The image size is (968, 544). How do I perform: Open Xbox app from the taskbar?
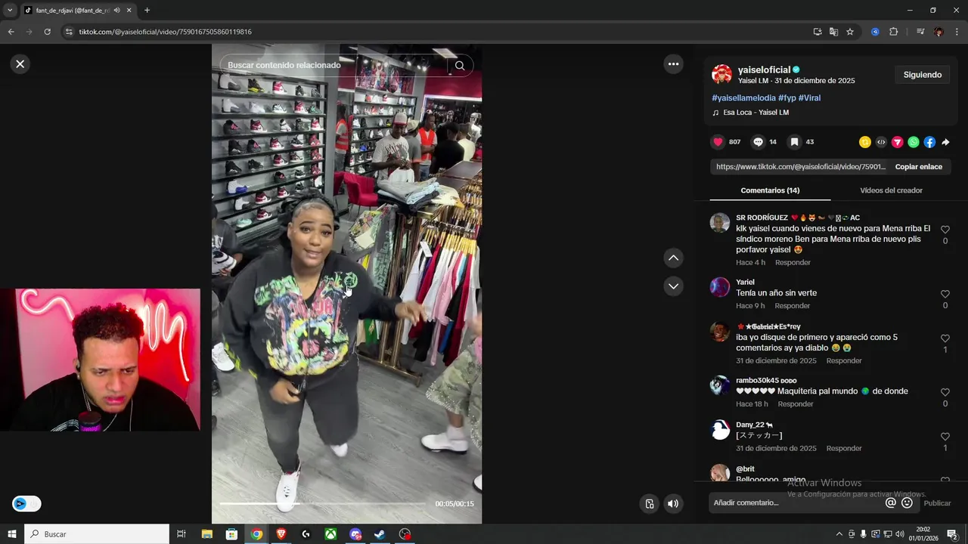(x=330, y=534)
